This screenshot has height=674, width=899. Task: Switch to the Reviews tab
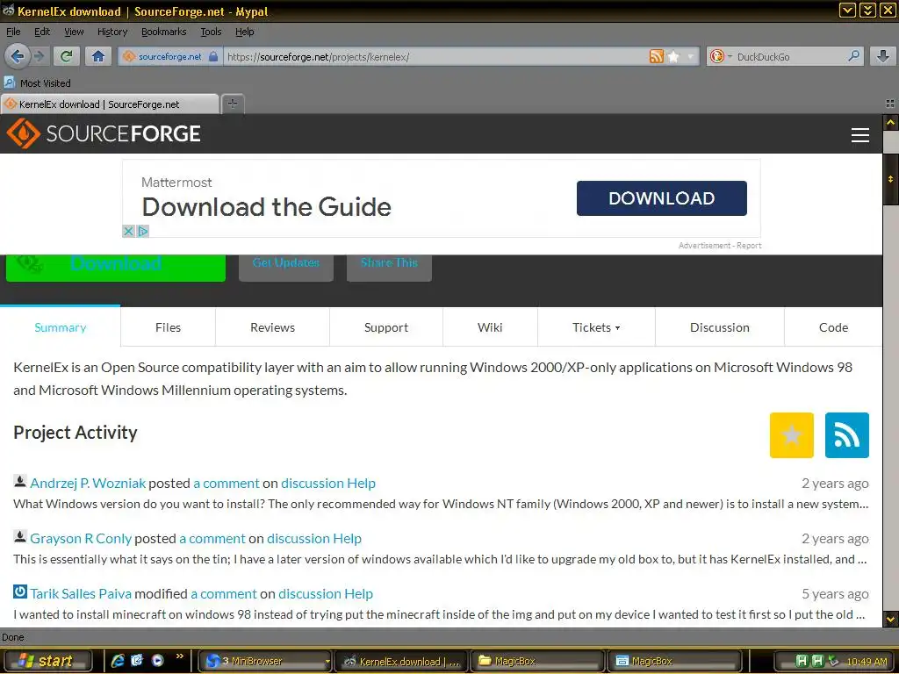(272, 327)
